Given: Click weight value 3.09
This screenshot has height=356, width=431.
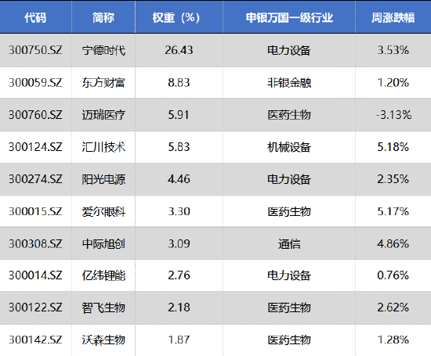Looking at the screenshot, I should pos(179,244).
